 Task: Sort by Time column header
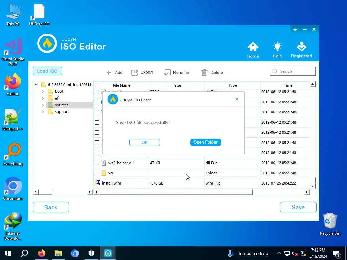(x=288, y=85)
